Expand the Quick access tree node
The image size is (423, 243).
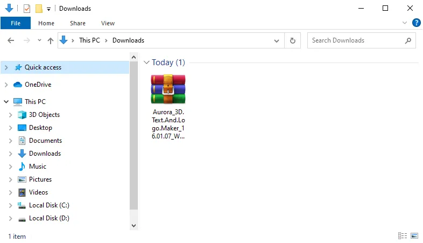(x=6, y=67)
